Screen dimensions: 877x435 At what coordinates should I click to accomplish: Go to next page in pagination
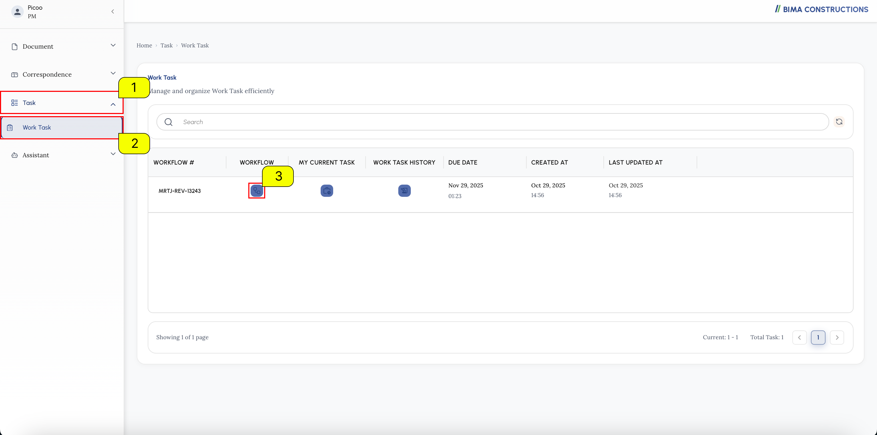tap(837, 337)
